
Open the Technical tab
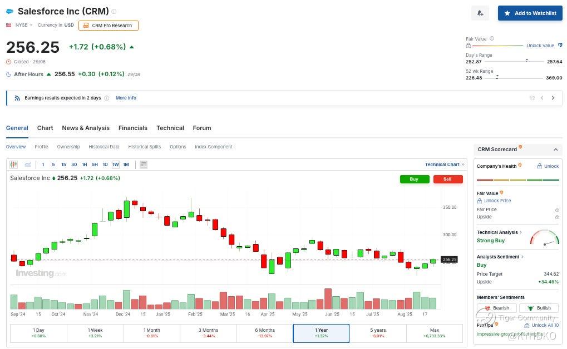click(x=170, y=128)
